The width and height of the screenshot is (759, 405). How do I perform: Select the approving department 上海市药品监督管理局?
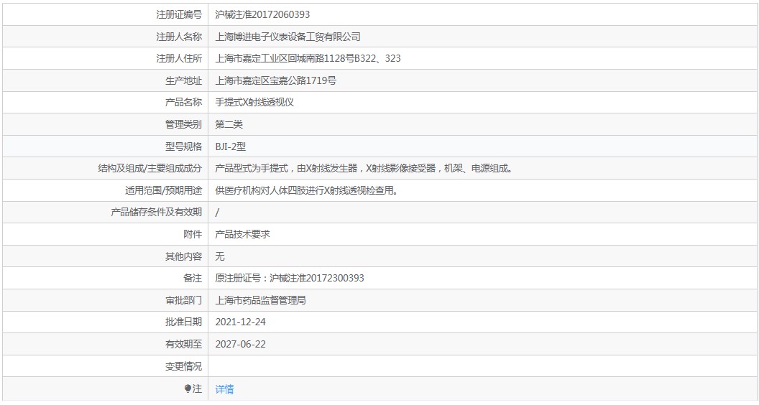(x=260, y=300)
